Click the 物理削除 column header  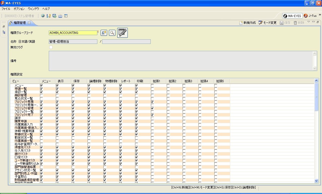111,81
